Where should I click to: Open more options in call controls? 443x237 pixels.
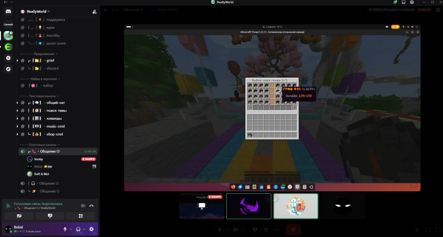tap(276, 230)
